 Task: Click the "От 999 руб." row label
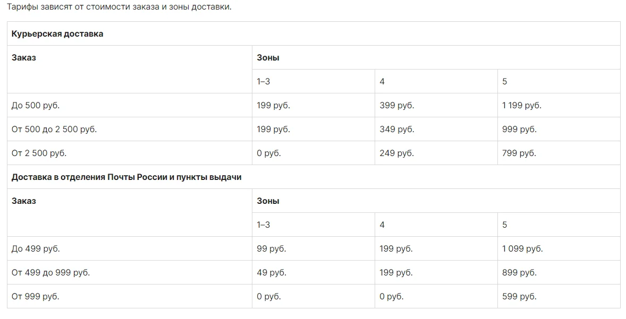(36, 297)
